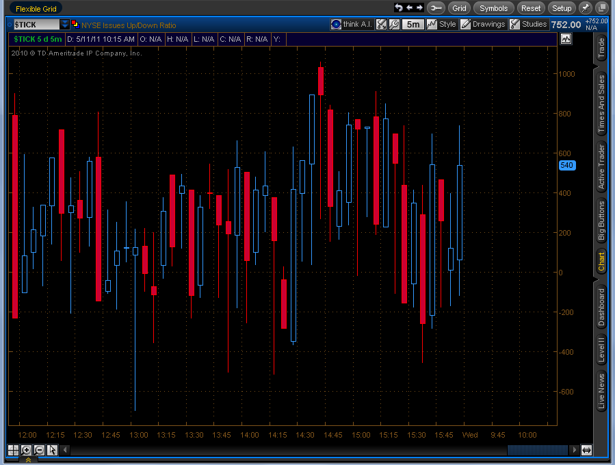
Task: Click the chart share arrows icon
Action: 381,25
